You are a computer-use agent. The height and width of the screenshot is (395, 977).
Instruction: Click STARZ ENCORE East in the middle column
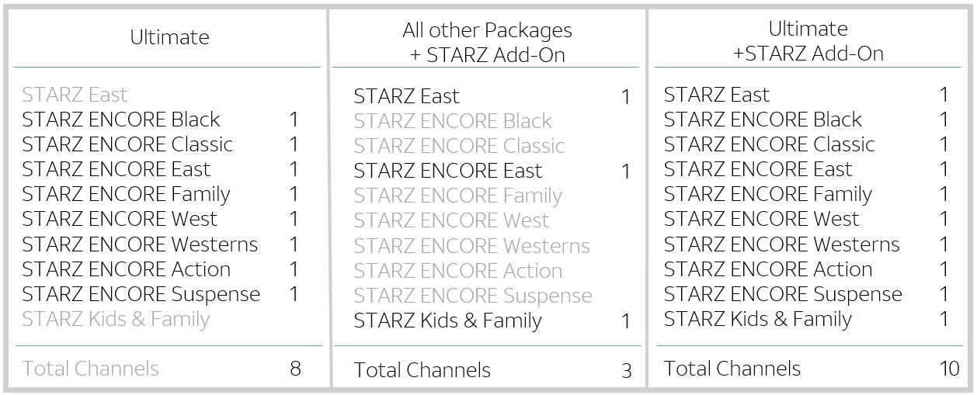coord(448,171)
